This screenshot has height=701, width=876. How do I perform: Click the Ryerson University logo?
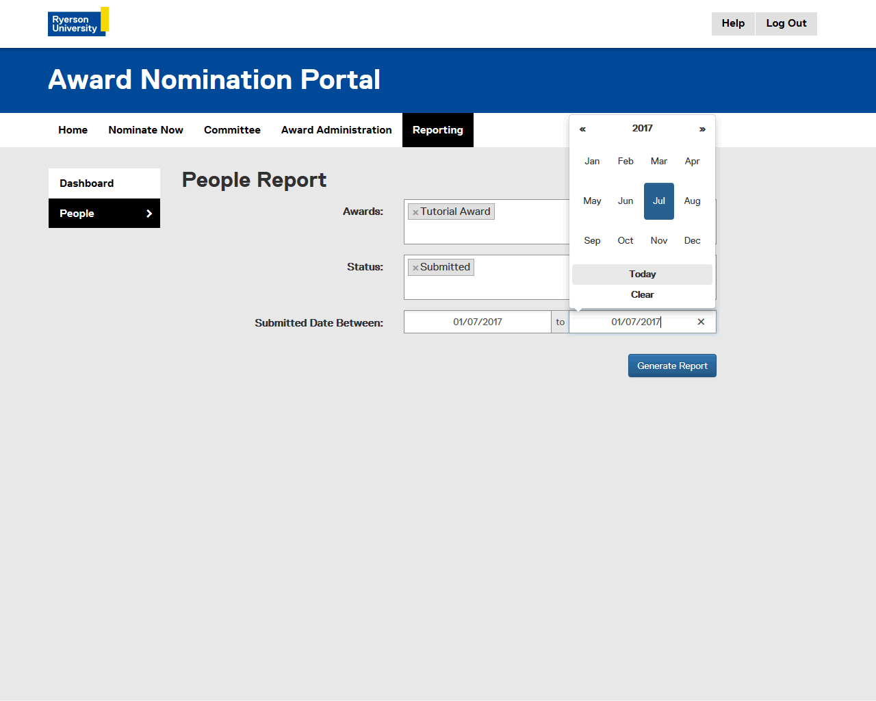point(78,22)
